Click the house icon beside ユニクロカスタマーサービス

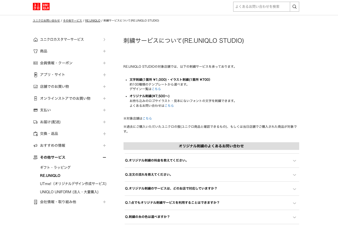[x=35, y=40]
